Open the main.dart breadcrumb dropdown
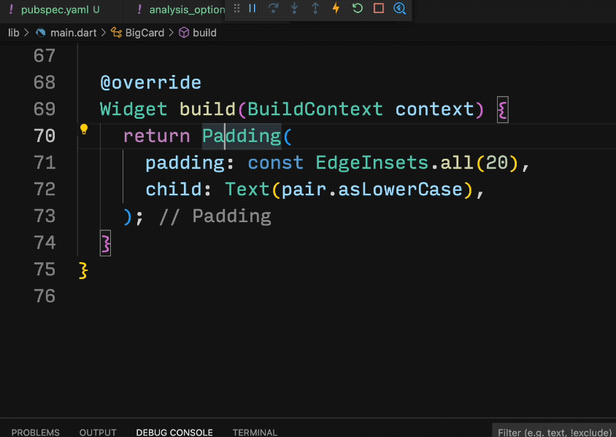The image size is (616, 437). click(72, 33)
